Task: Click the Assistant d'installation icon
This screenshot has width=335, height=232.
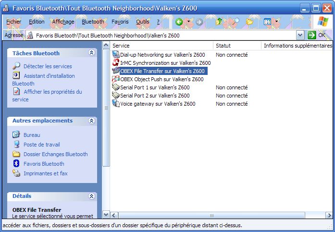Action: pos(16,75)
